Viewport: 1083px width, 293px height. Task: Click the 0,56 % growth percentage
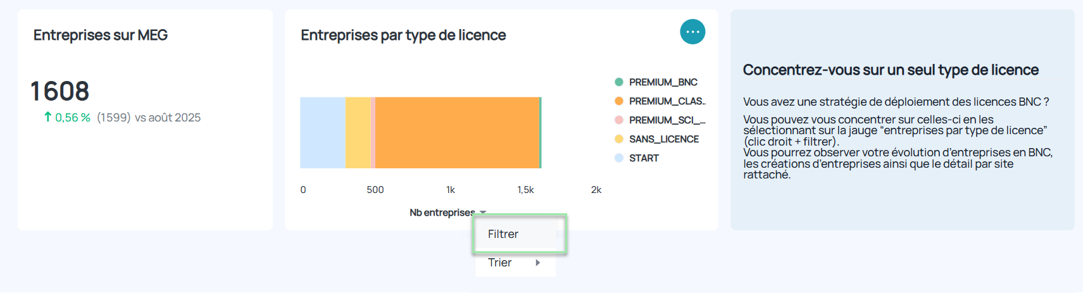[x=73, y=118]
